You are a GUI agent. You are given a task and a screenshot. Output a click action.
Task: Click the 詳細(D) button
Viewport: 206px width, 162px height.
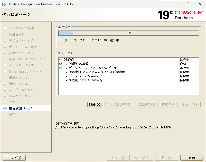click(95, 105)
